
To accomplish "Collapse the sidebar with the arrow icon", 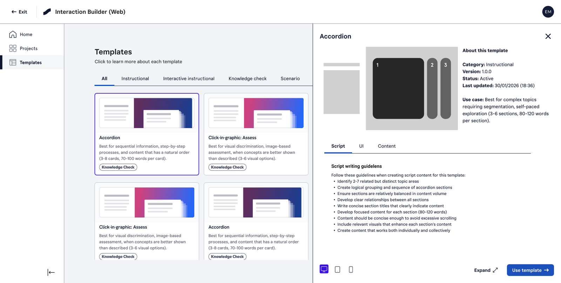I will tap(51, 272).
